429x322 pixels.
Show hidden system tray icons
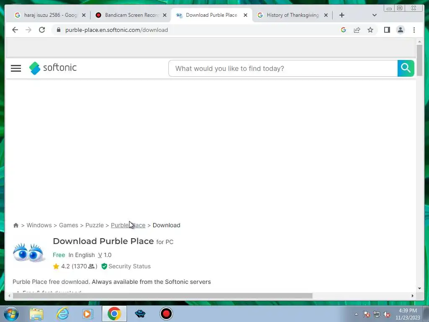356,314
